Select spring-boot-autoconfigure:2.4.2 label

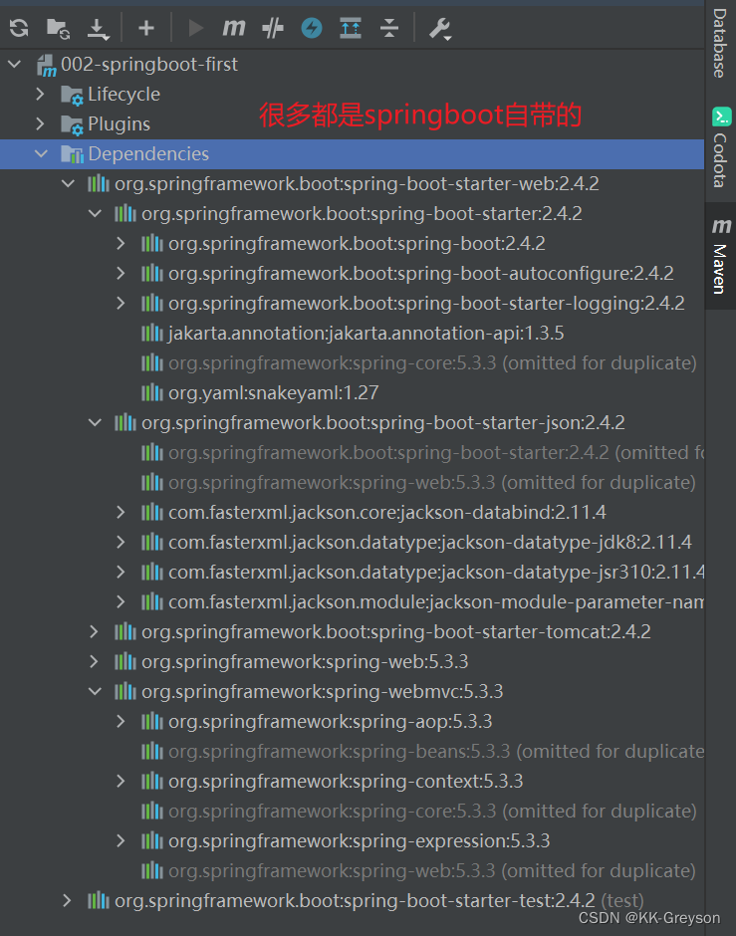tap(421, 274)
